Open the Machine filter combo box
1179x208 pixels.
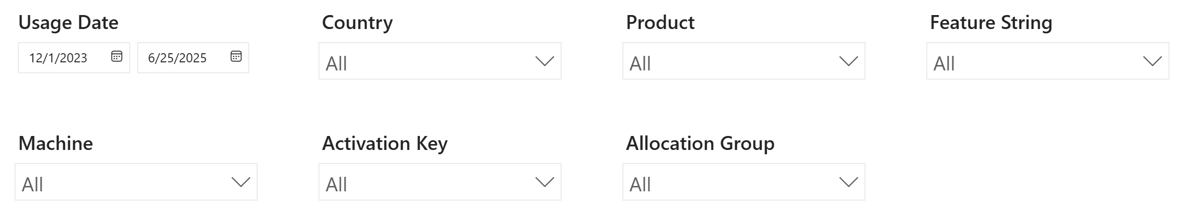[x=136, y=182]
